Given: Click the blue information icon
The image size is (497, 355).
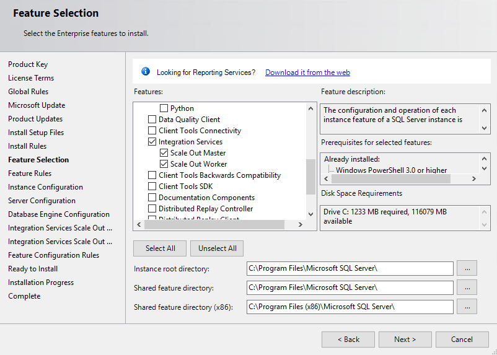Looking at the screenshot, I should click(x=146, y=72).
